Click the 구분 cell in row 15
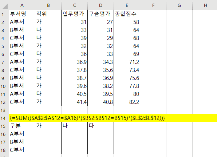This screenshot has height=157, width=217. pyautogui.click(x=22, y=126)
